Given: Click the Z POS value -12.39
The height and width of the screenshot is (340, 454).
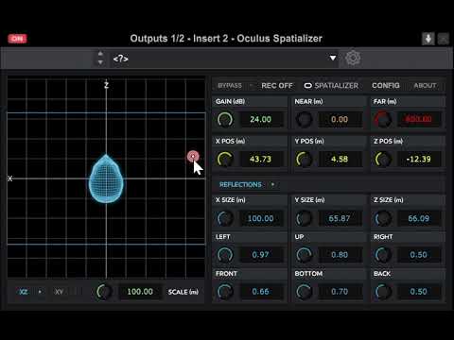Looking at the screenshot, I should pyautogui.click(x=419, y=159).
